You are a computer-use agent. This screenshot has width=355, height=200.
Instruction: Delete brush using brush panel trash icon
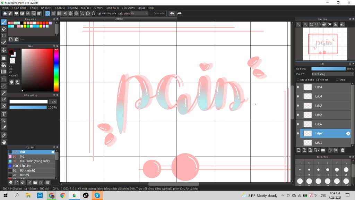[48, 182]
